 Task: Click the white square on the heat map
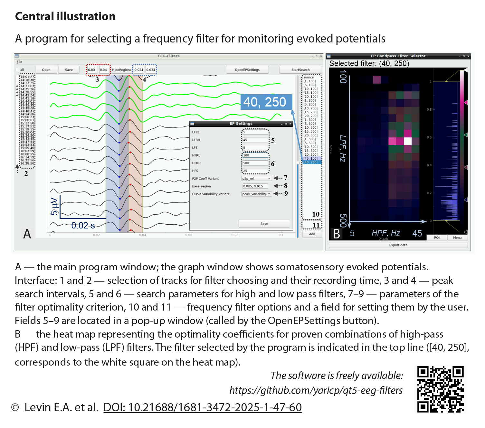pyautogui.click(x=408, y=141)
